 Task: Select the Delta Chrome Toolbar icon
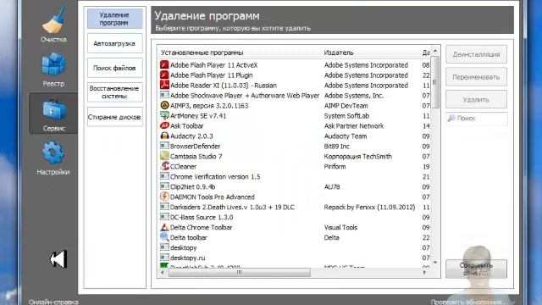164,227
